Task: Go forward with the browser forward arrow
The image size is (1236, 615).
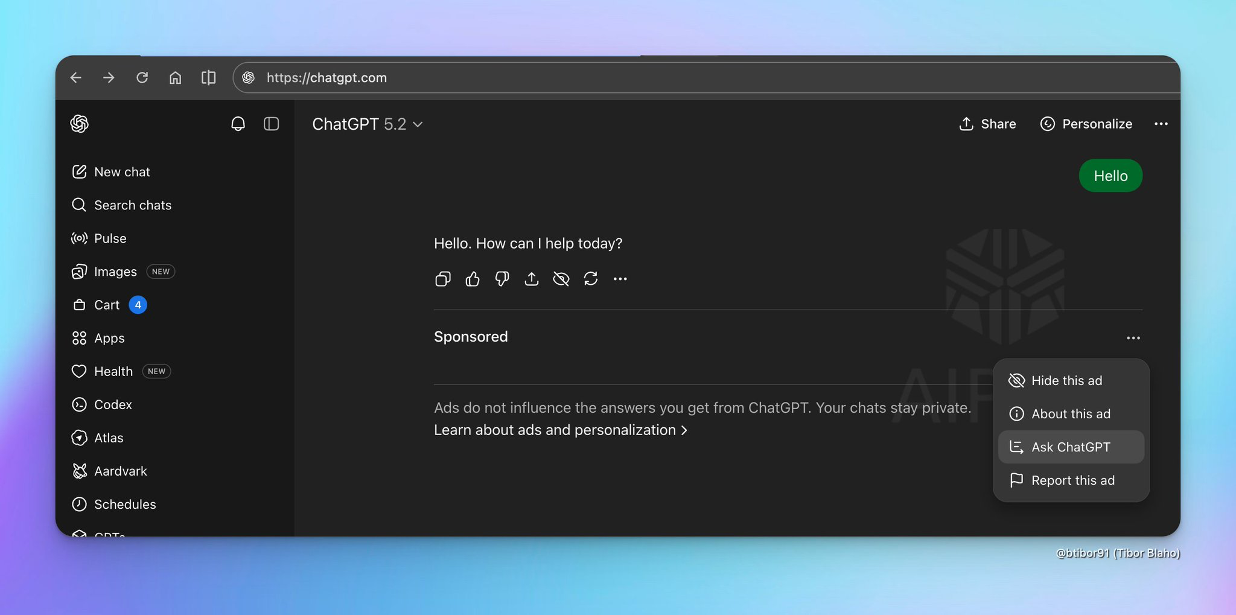Action: tap(109, 78)
